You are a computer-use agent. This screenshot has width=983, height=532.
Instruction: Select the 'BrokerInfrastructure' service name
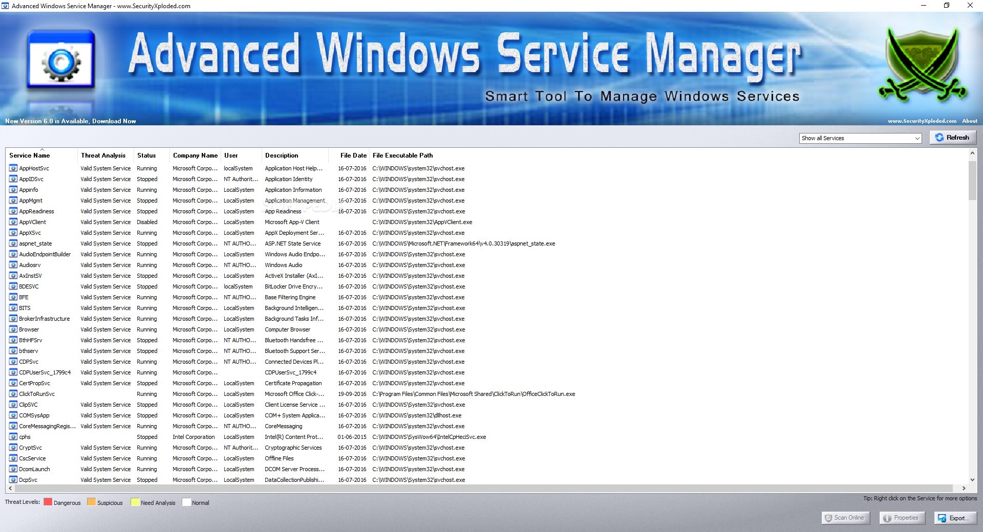(x=44, y=319)
